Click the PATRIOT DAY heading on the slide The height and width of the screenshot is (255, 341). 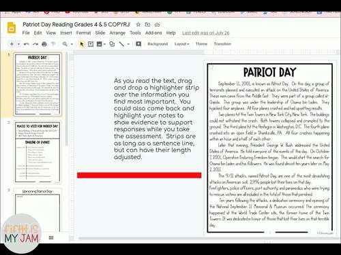point(269,72)
